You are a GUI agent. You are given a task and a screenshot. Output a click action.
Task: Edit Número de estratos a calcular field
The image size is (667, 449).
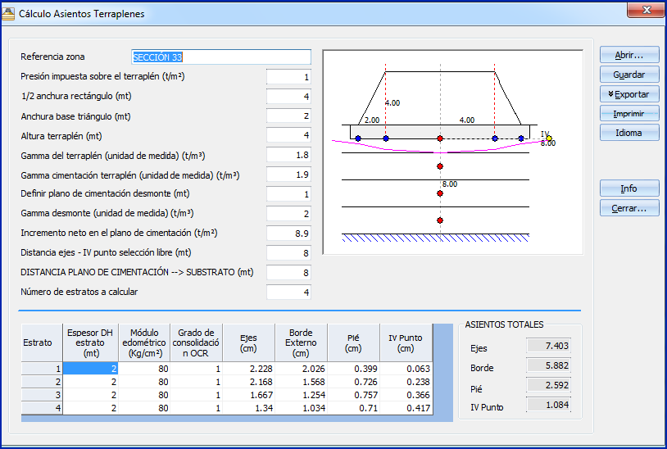[288, 293]
